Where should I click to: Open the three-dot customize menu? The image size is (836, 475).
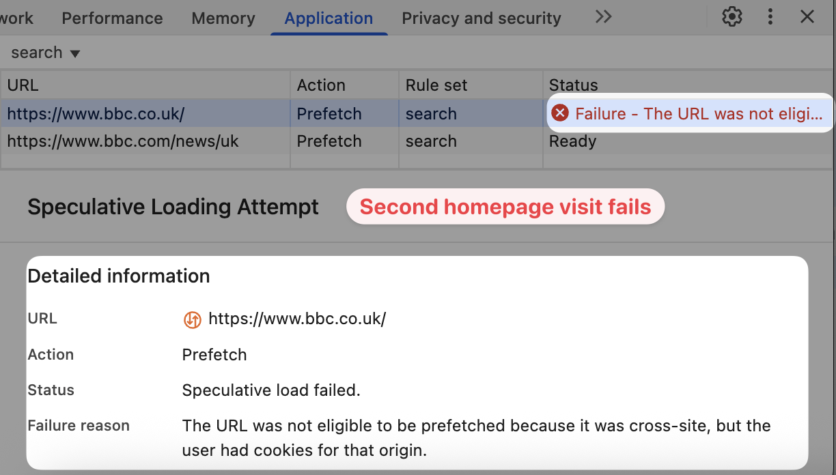coord(770,17)
